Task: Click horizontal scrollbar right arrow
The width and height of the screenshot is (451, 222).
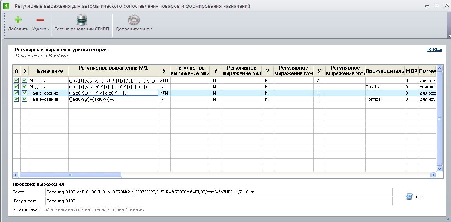Action: point(433,175)
